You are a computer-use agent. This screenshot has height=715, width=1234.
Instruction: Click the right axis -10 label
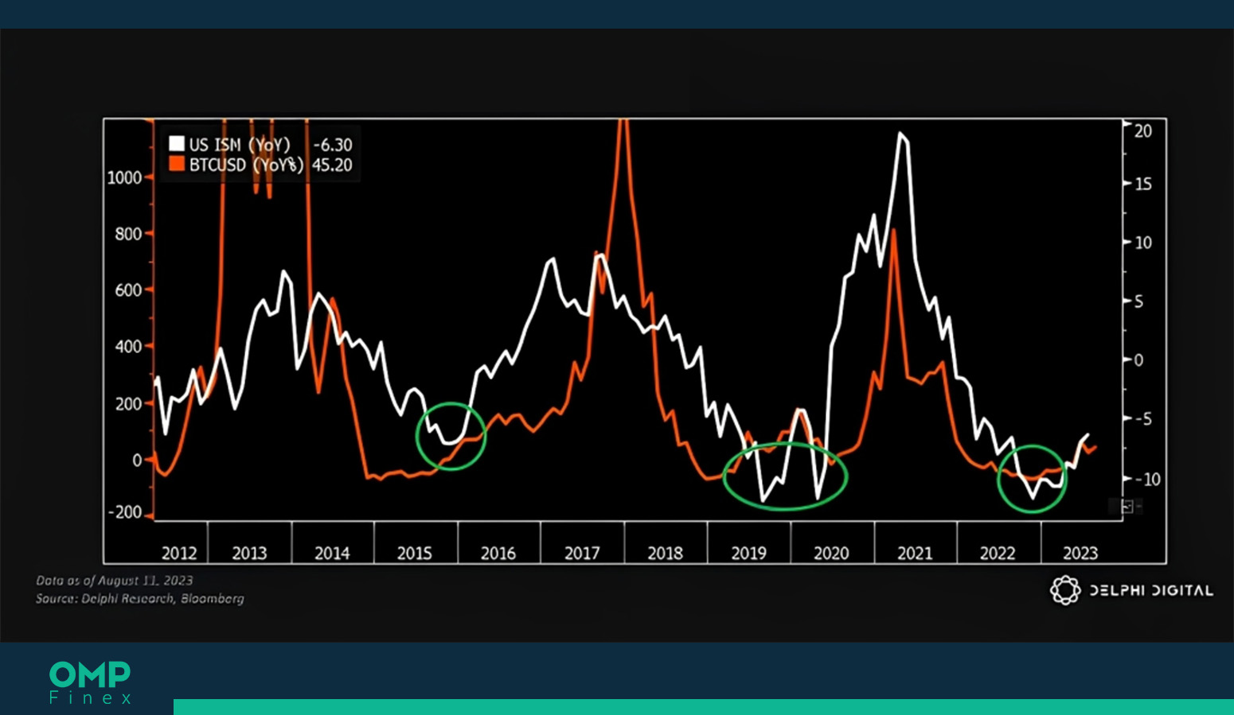coord(1147,480)
